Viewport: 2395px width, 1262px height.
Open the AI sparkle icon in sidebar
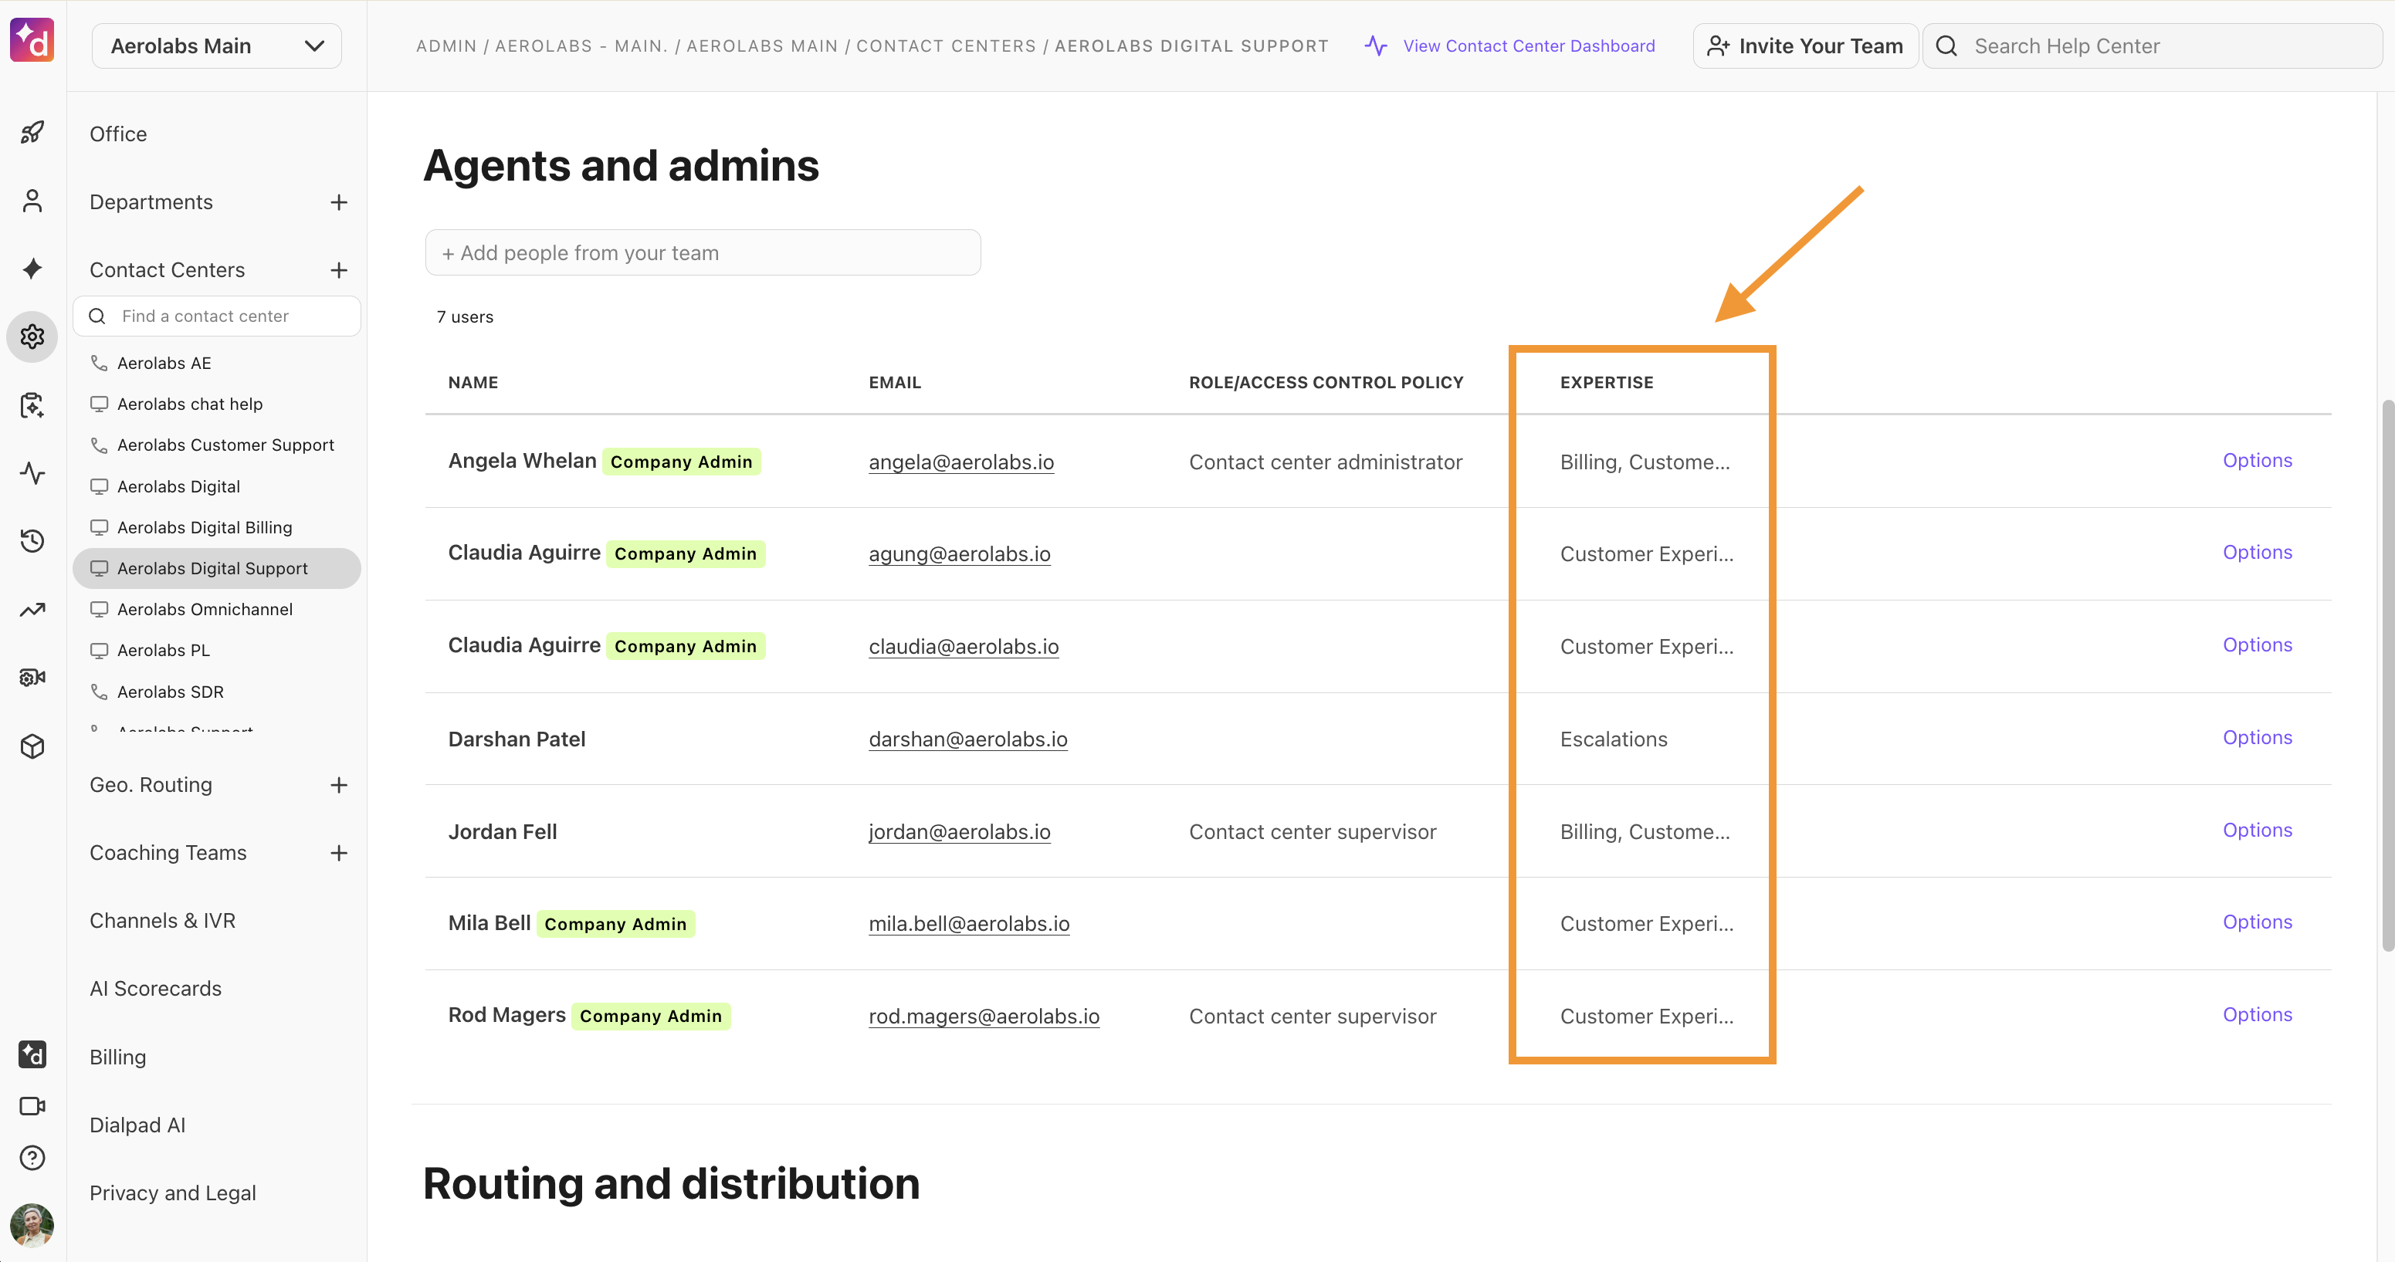[32, 269]
